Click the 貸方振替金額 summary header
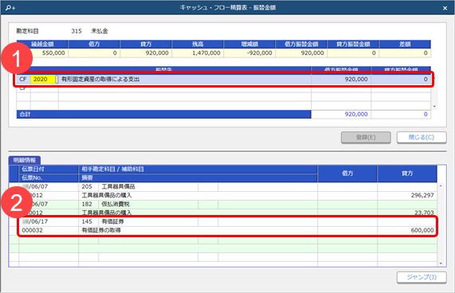 (x=353, y=44)
